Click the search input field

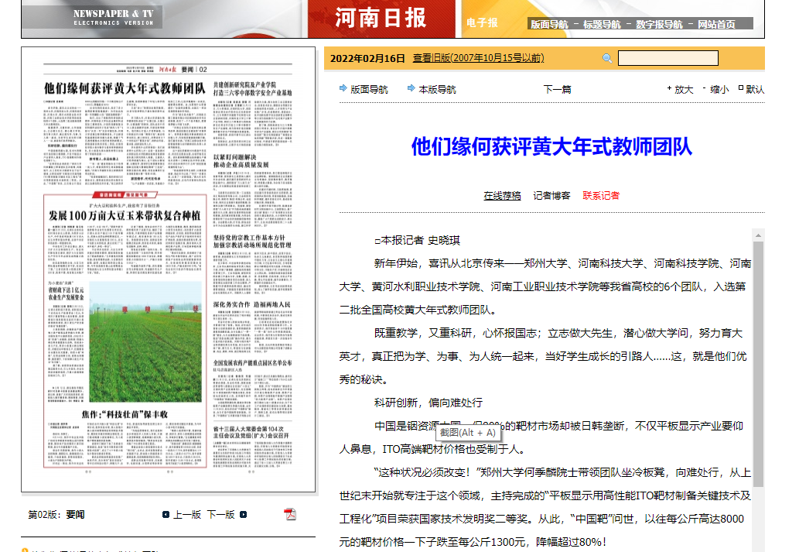(668, 59)
